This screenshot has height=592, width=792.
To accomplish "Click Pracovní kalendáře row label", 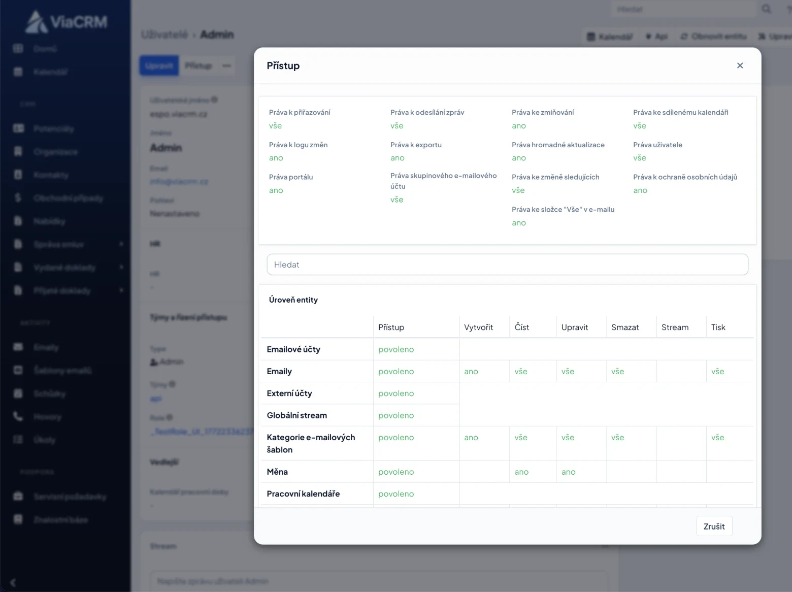I will [303, 494].
